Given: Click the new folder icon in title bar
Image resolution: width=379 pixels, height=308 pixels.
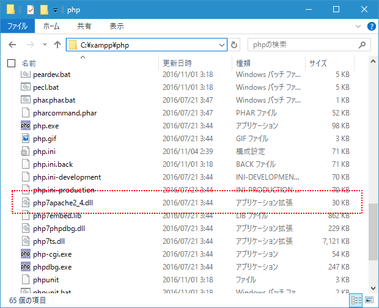Looking at the screenshot, I should [x=44, y=10].
